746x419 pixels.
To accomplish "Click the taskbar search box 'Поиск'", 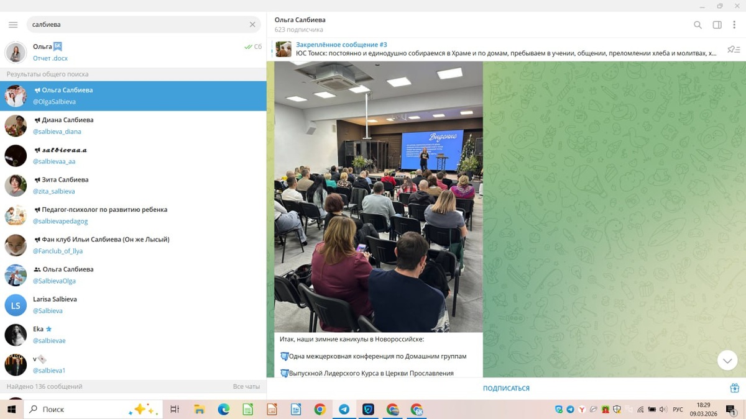I will (92, 409).
